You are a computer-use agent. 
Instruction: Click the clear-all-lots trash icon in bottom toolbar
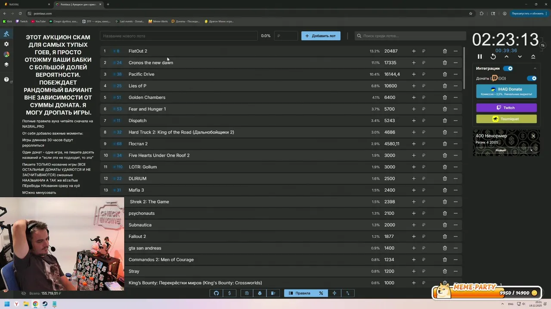pyautogui.click(x=273, y=293)
